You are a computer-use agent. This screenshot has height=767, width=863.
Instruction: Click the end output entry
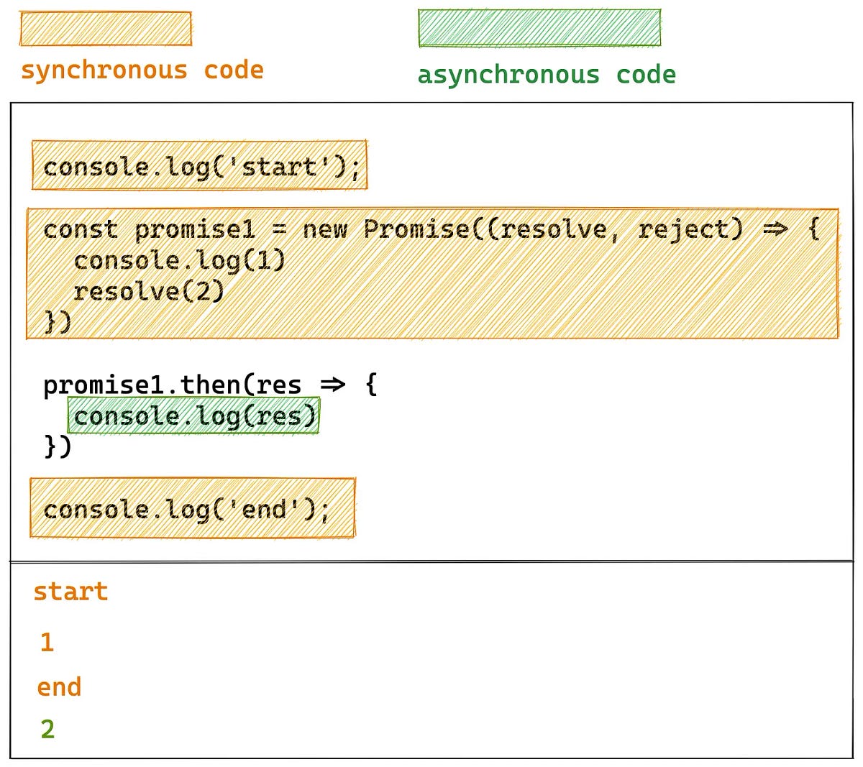pos(59,686)
